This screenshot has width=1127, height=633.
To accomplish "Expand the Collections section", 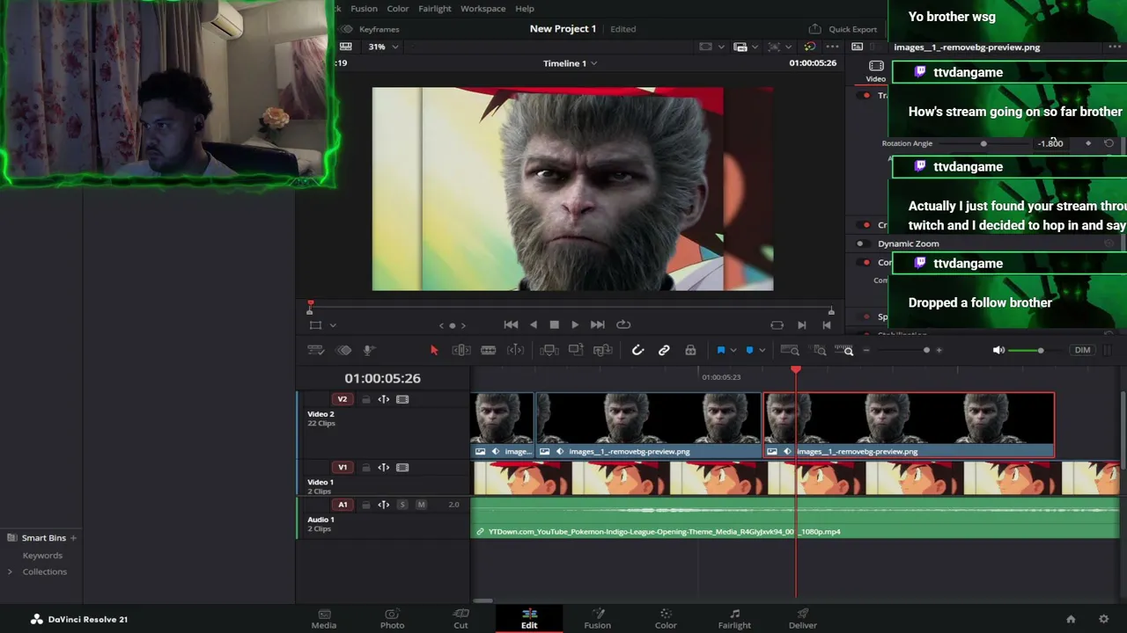I will click(10, 571).
